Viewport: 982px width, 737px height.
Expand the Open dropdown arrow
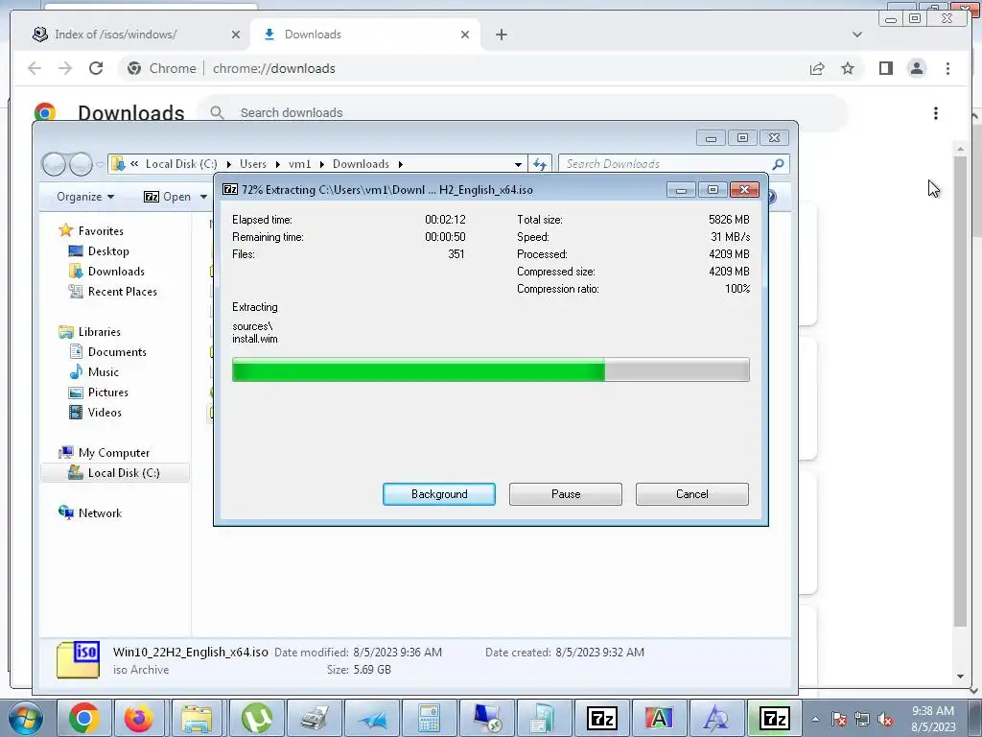click(203, 197)
